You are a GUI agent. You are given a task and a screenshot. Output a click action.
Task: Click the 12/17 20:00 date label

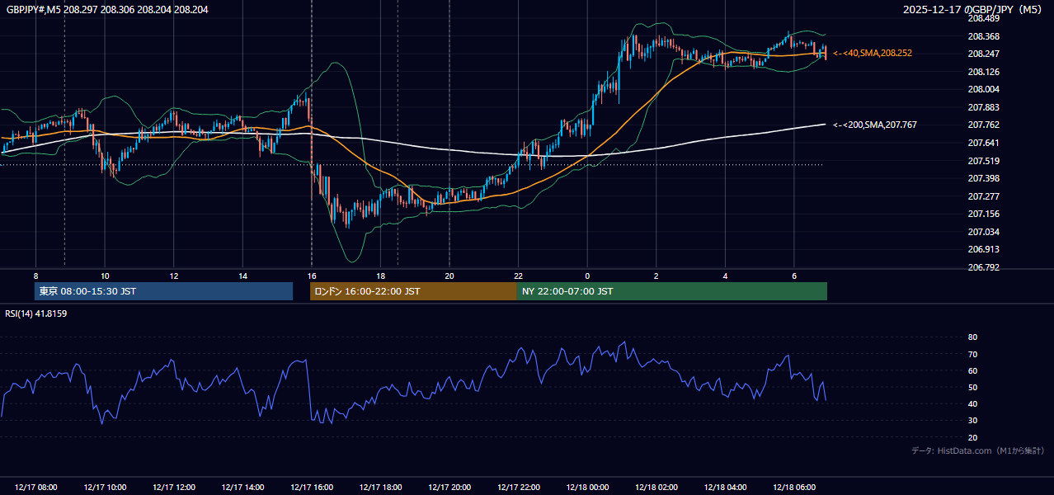tap(449, 488)
